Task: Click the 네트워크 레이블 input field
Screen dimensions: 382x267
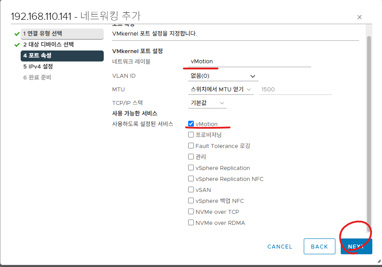Action: pos(250,61)
